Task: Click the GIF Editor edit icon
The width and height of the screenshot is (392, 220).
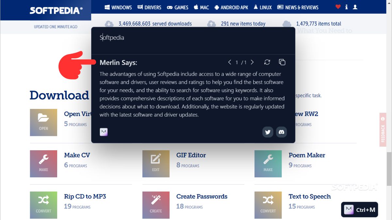Action: [x=156, y=164]
